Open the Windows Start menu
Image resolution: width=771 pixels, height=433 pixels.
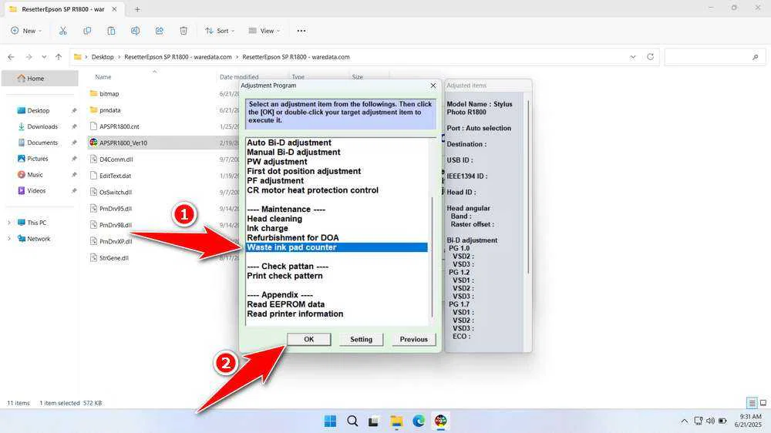point(330,421)
